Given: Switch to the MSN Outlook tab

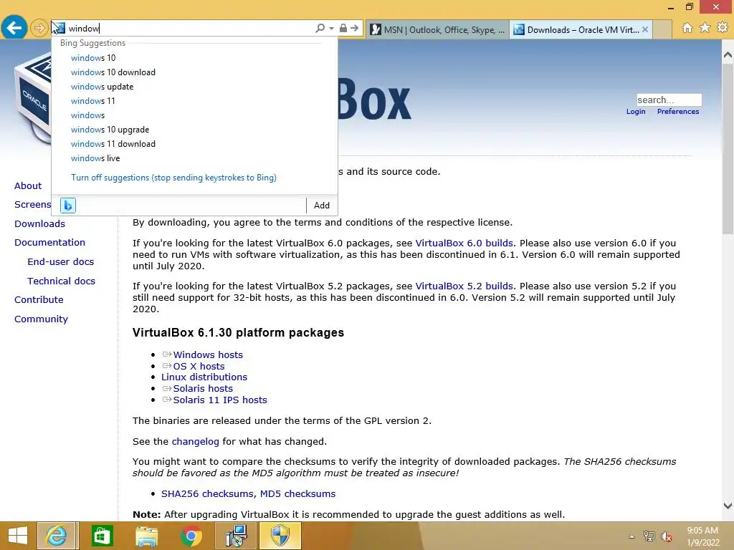Looking at the screenshot, I should tap(437, 30).
